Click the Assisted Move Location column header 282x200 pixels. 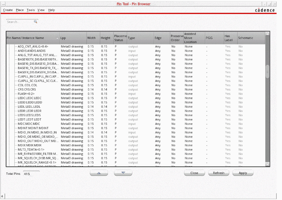pyautogui.click(x=194, y=38)
